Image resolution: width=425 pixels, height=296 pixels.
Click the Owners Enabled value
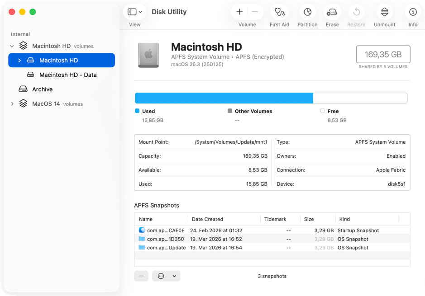[396, 156]
